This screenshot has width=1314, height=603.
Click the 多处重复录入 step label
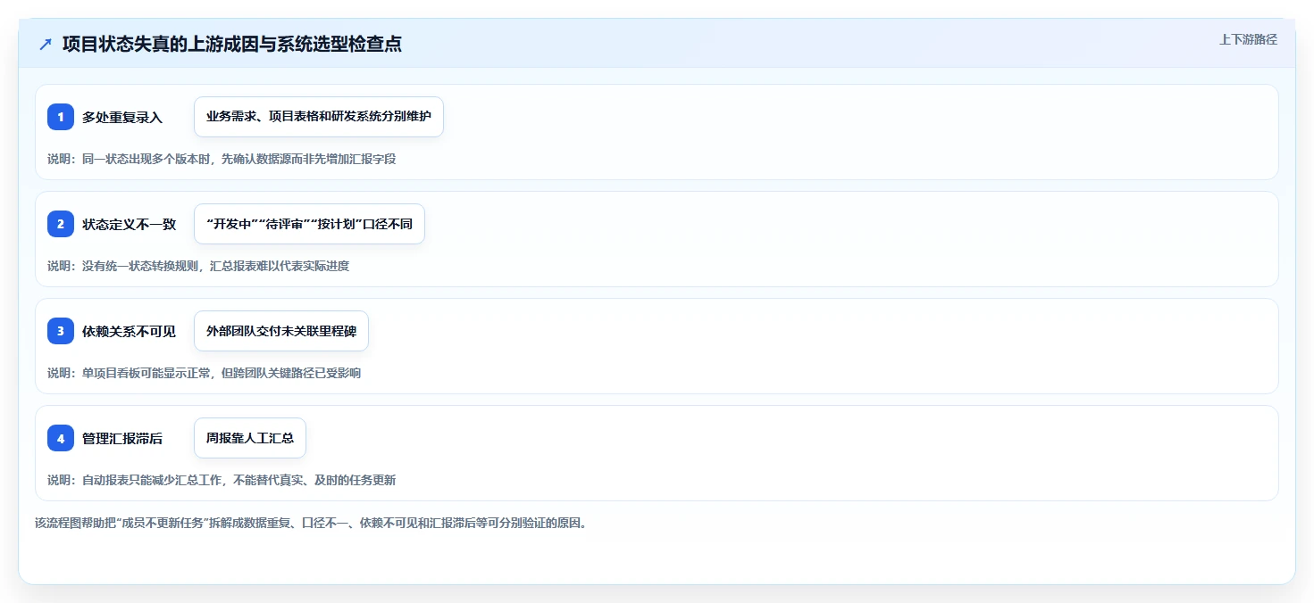[122, 117]
